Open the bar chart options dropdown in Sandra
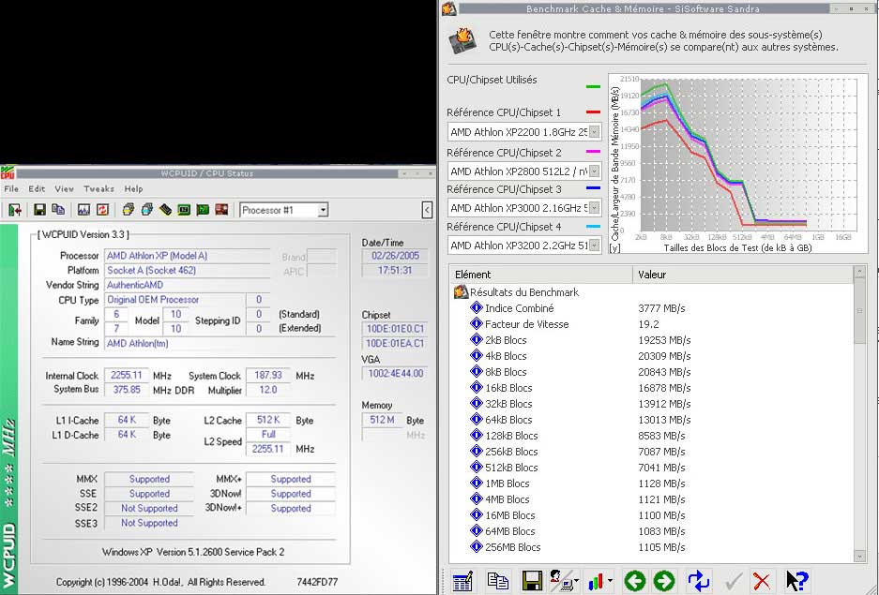Image resolution: width=879 pixels, height=595 pixels. [599, 581]
